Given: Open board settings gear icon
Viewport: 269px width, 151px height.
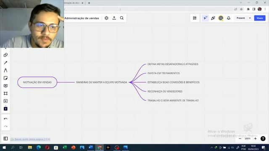Looking at the screenshot, I should (106, 18).
